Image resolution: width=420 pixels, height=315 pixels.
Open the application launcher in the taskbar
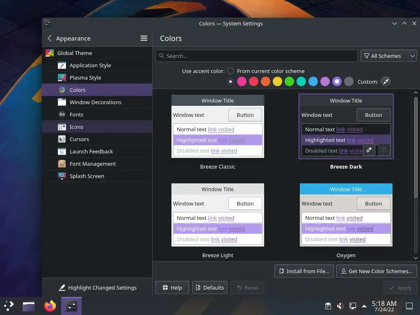coord(9,306)
